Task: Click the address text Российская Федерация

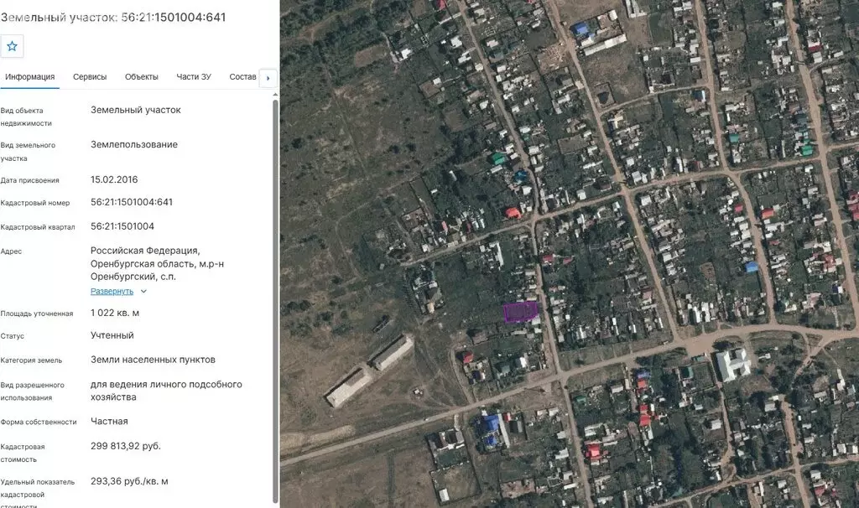Action: coord(145,251)
